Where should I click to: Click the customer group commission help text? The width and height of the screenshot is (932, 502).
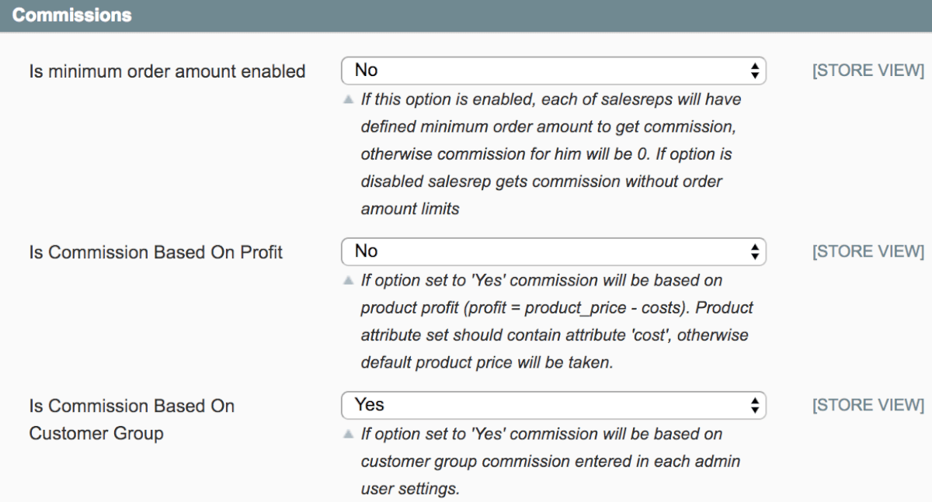(548, 461)
